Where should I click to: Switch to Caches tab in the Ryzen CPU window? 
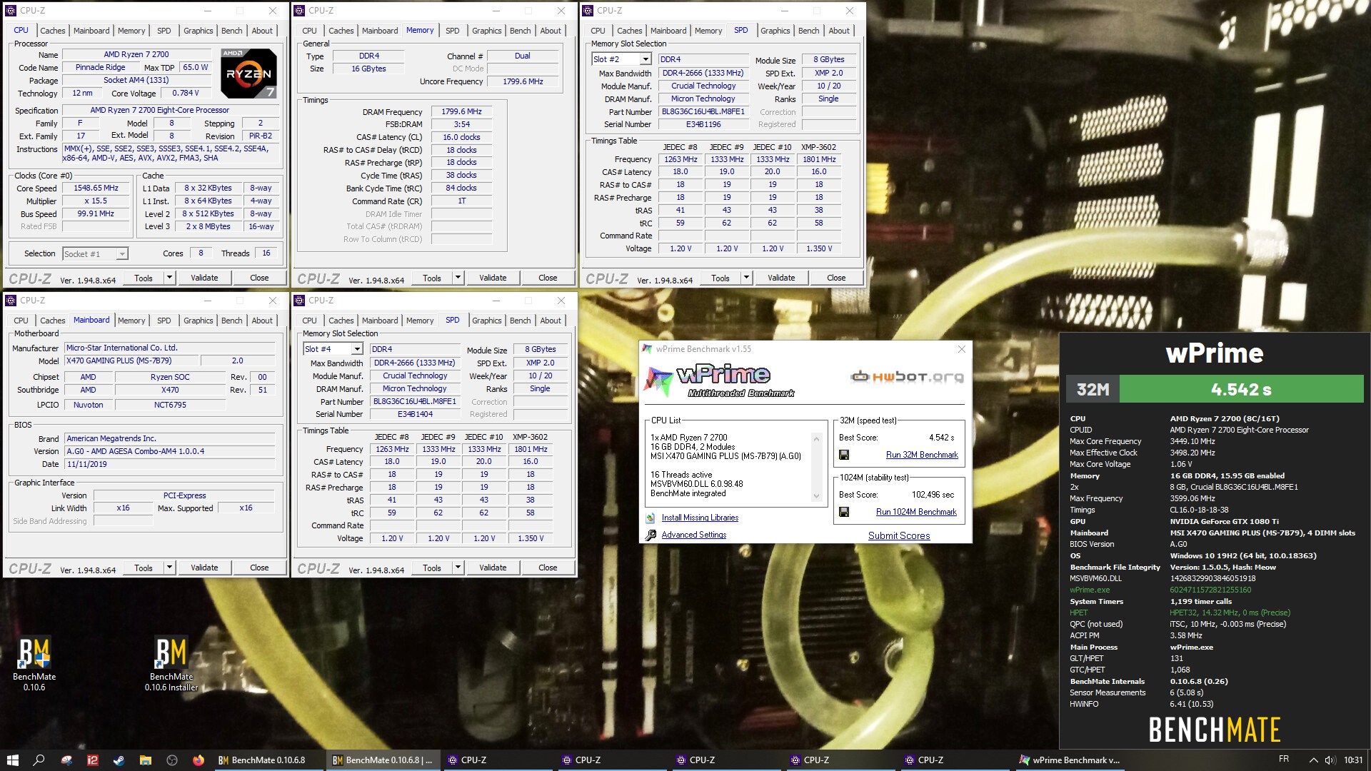pos(53,31)
